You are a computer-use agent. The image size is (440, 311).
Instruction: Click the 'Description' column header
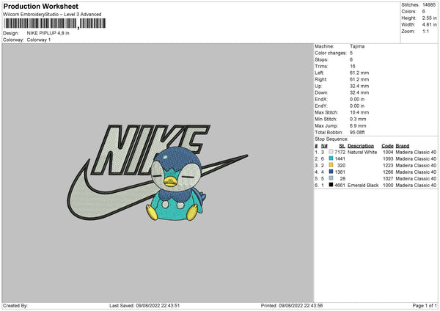click(361, 146)
